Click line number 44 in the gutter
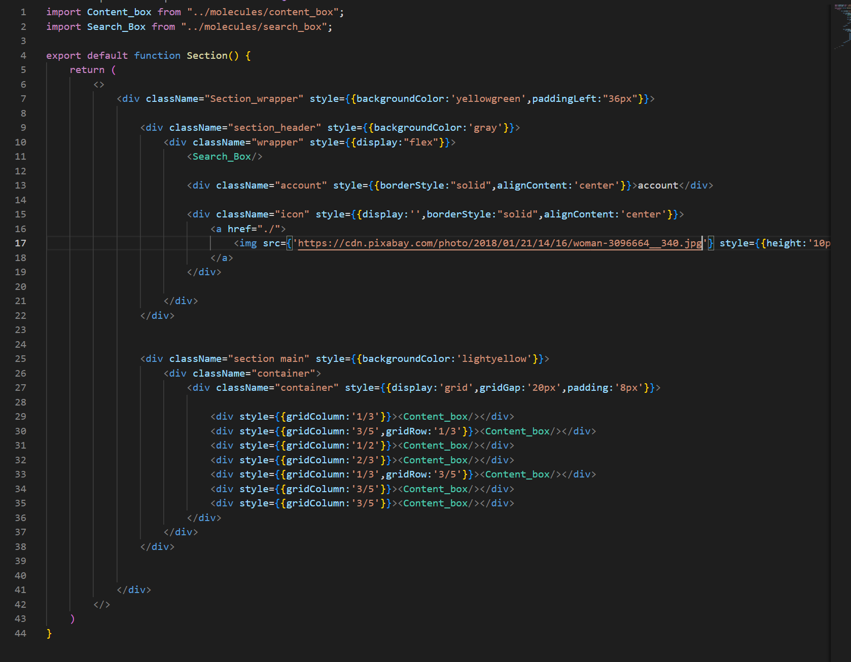 pyautogui.click(x=20, y=634)
